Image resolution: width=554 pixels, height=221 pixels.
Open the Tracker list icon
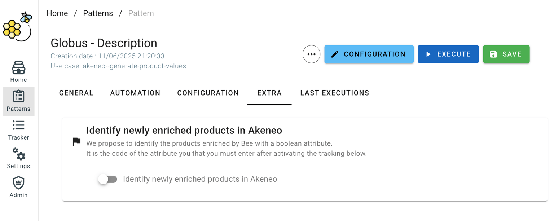point(18,125)
